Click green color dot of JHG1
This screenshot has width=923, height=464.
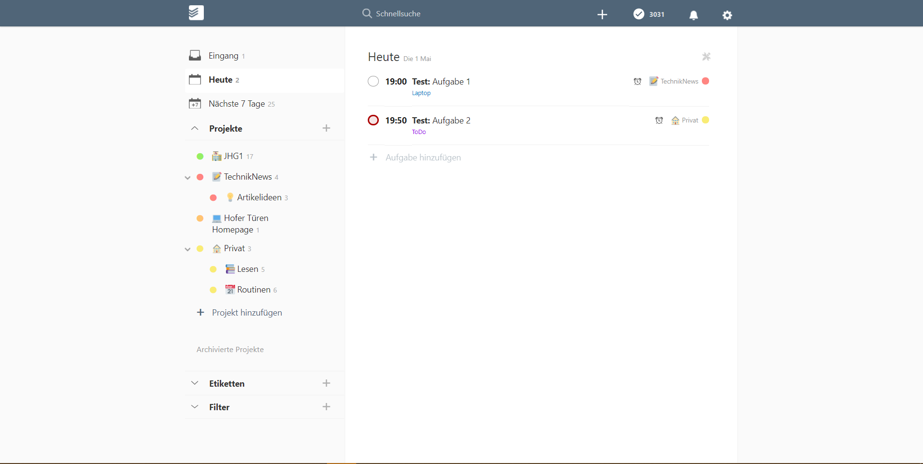tap(200, 157)
